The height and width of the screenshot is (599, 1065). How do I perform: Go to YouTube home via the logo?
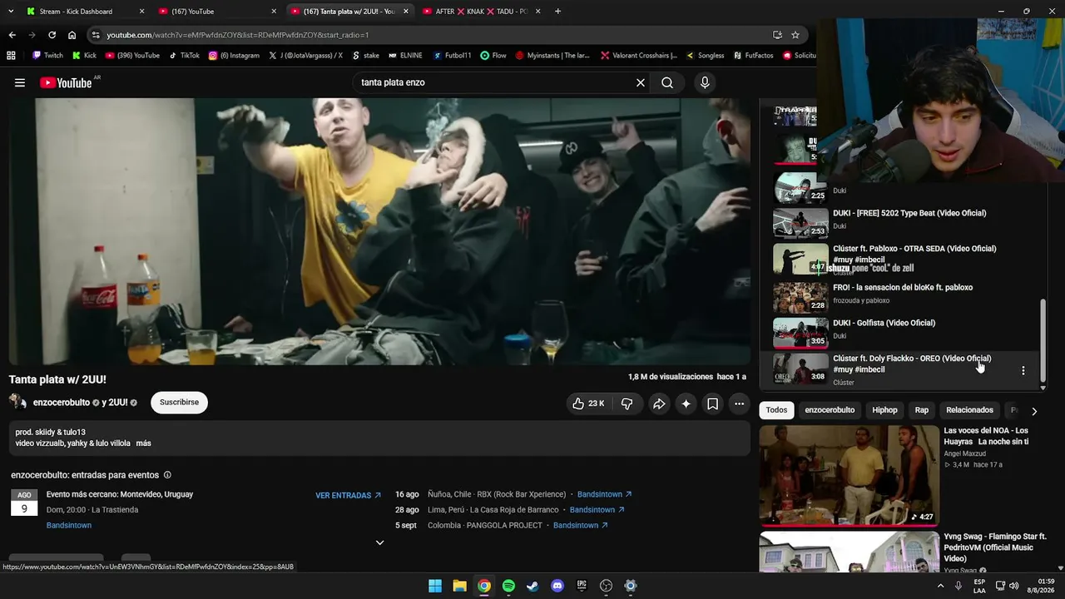point(66,82)
